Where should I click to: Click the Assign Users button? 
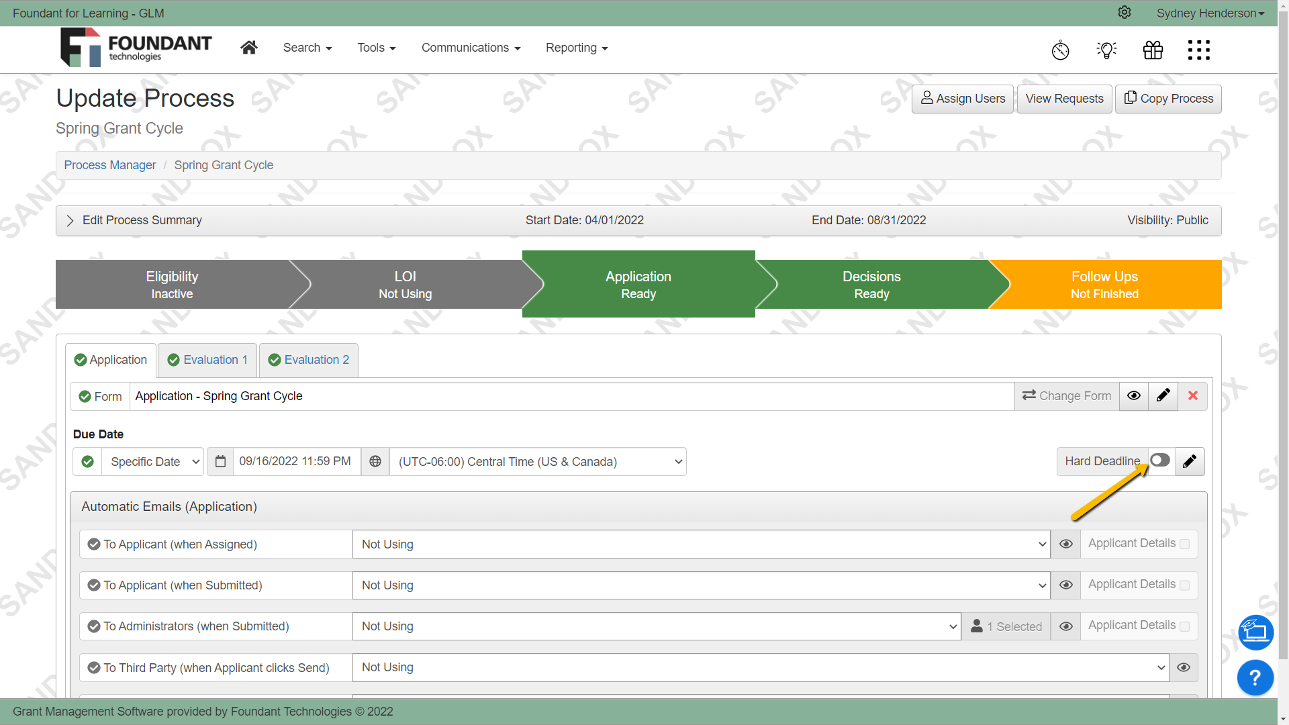pos(962,99)
